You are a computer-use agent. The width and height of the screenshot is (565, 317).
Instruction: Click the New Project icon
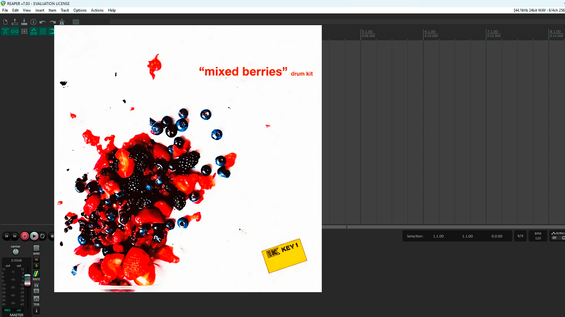pyautogui.click(x=5, y=22)
